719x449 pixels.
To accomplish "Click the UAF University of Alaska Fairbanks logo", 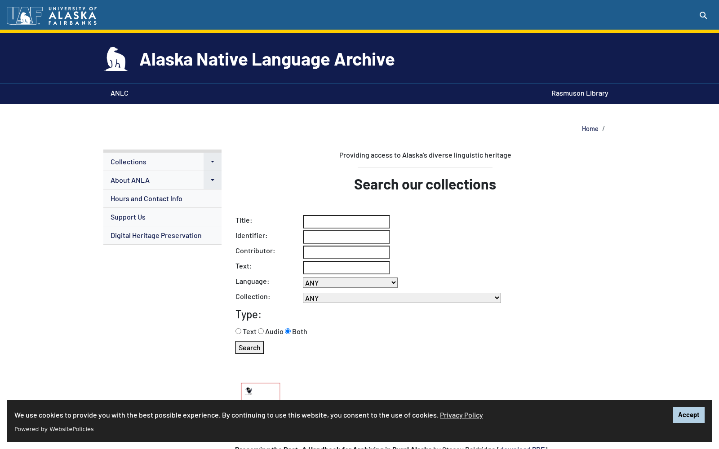I will pyautogui.click(x=52, y=16).
